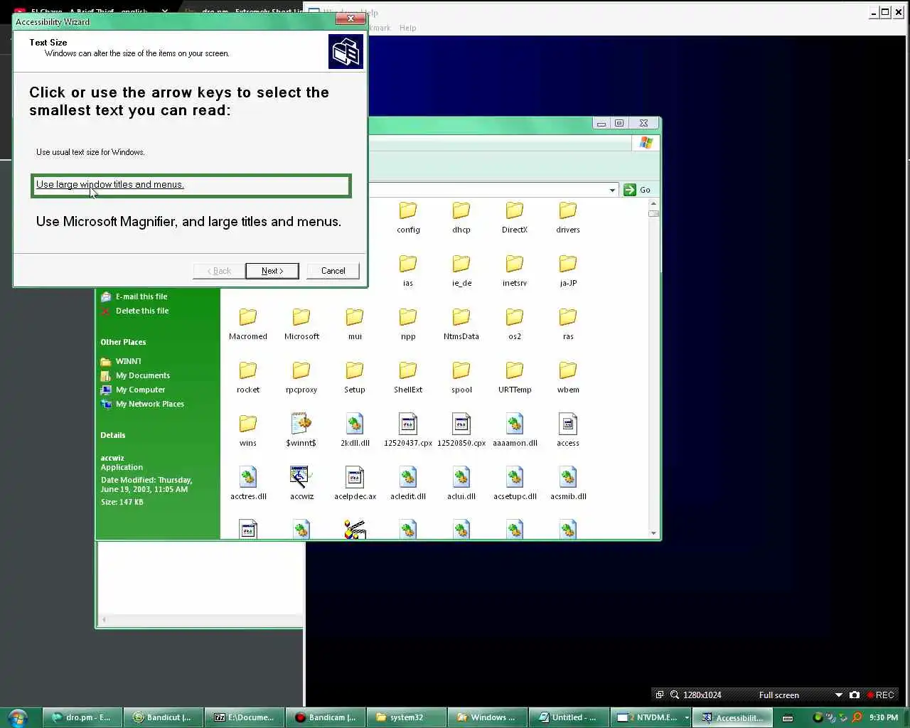This screenshot has height=728, width=910.
Task: Click the E-mail this file link
Action: [x=141, y=296]
